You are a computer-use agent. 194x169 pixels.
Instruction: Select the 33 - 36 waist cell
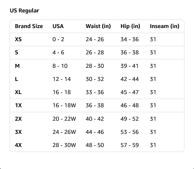[x=95, y=92]
